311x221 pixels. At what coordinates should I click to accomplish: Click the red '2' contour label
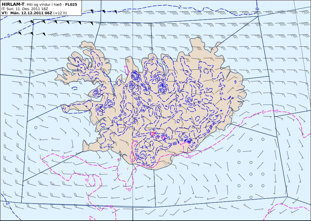coord(153,134)
